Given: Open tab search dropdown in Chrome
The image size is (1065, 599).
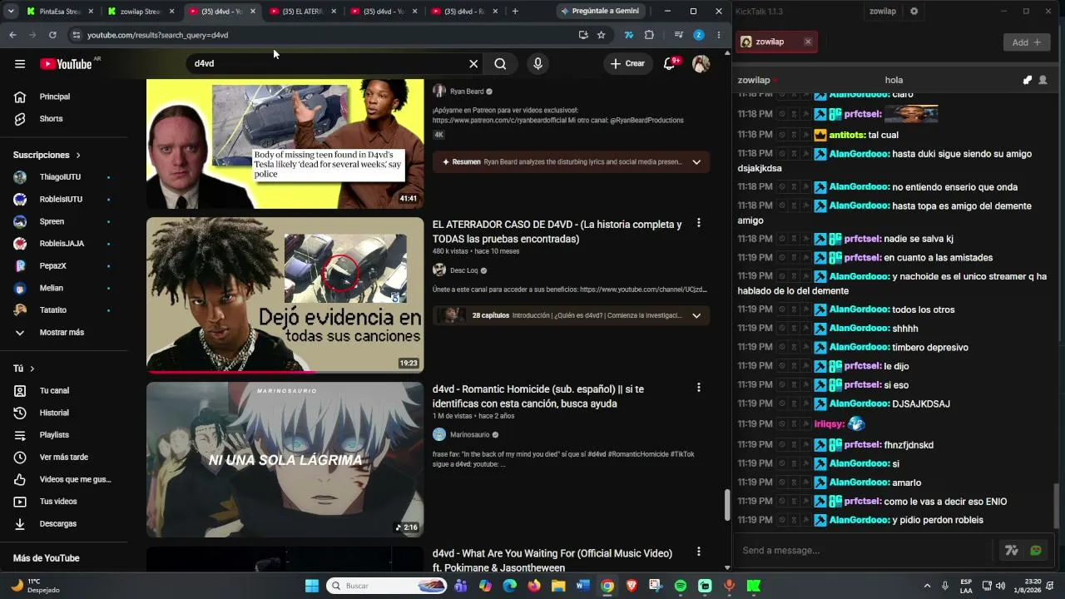Looking at the screenshot, I should pos(11,12).
